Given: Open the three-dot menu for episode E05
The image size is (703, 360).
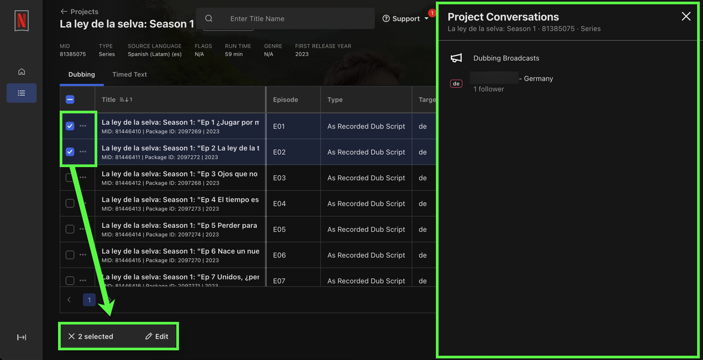Looking at the screenshot, I should point(83,229).
